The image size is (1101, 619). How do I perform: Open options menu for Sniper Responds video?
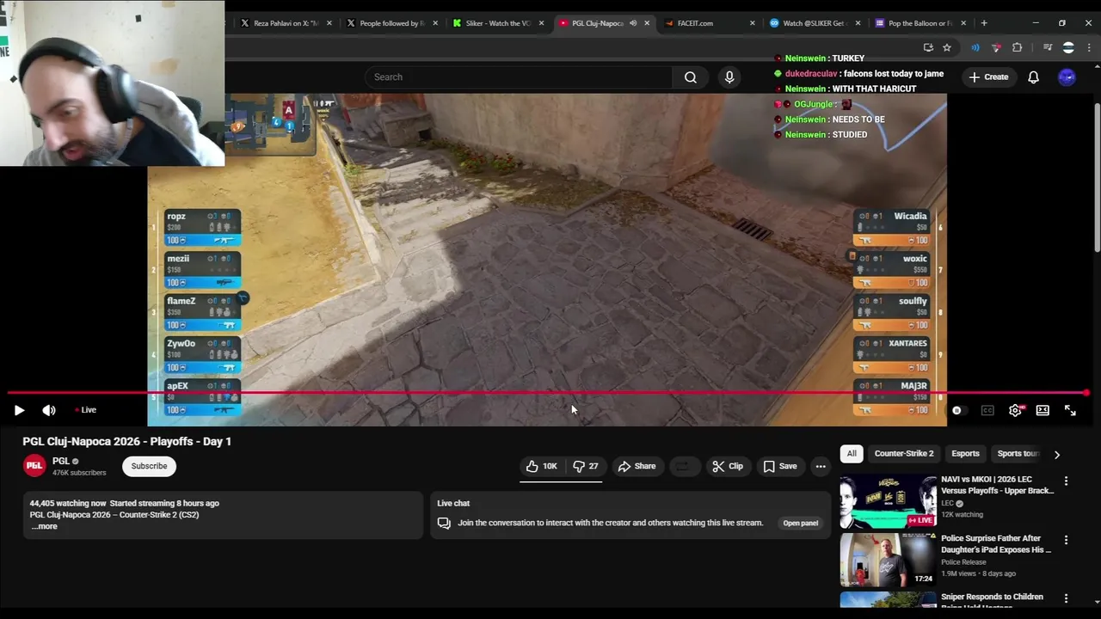[x=1066, y=598]
